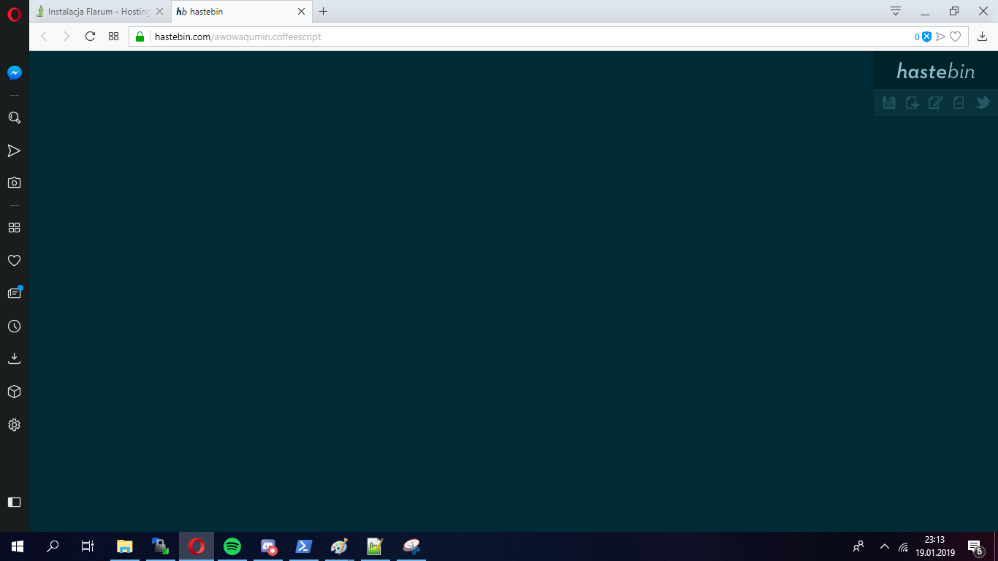Click the Duplicate & Edit pencil icon
Image resolution: width=998 pixels, height=561 pixels.
[935, 103]
